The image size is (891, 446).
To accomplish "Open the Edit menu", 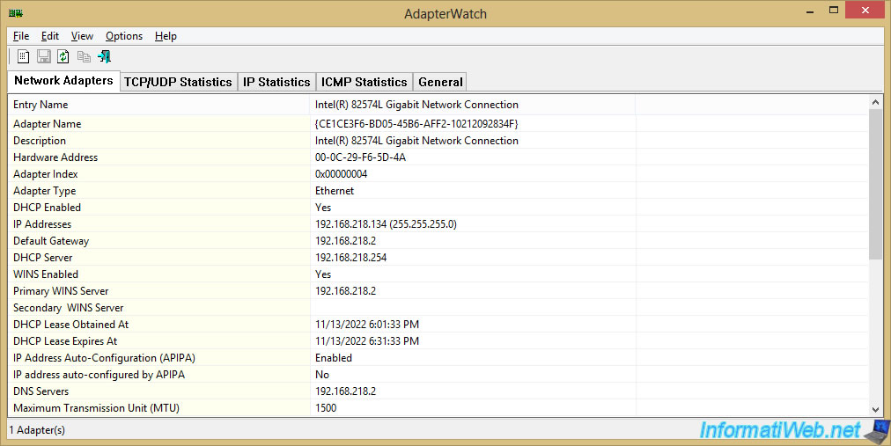I will pyautogui.click(x=50, y=36).
